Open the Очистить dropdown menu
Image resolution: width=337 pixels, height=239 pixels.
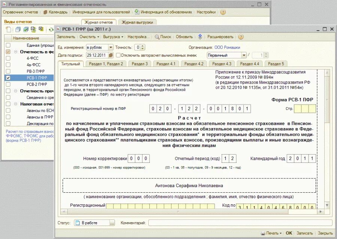(89, 37)
